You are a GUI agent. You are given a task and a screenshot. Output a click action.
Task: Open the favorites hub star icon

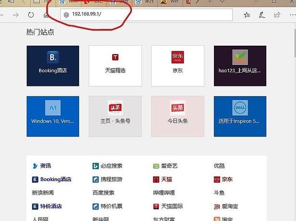click(247, 15)
